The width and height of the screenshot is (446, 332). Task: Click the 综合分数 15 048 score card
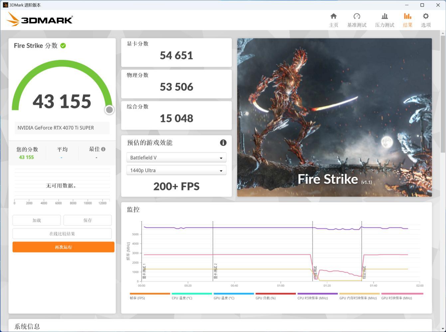tap(176, 116)
